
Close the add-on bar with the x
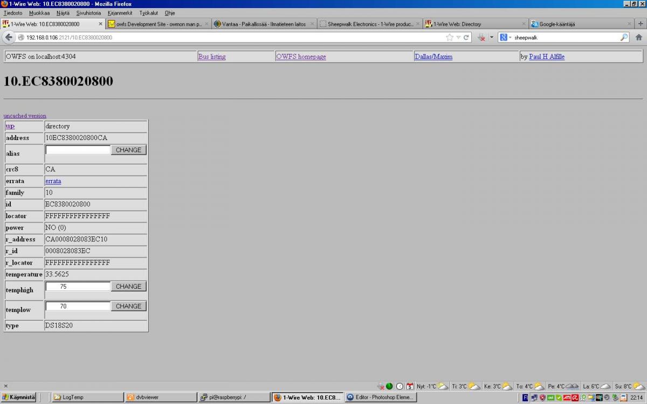point(6,386)
